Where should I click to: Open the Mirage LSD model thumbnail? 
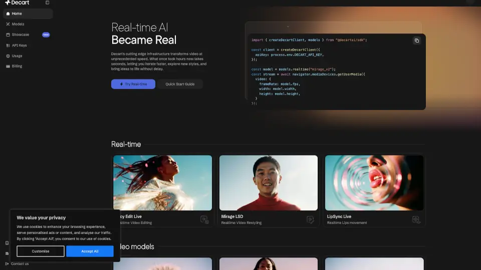click(x=269, y=182)
